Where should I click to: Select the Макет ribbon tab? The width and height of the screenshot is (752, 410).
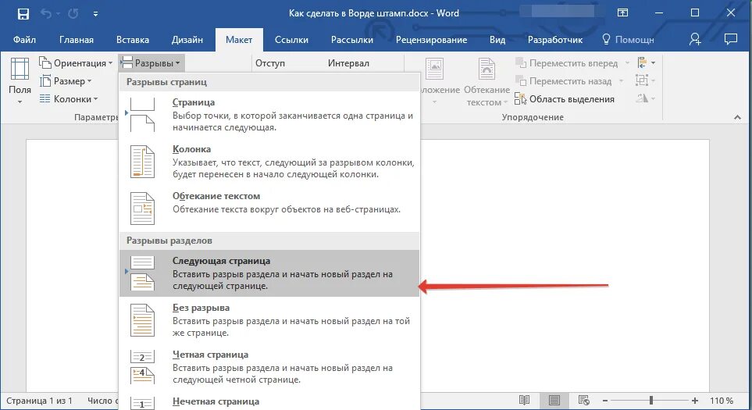(239, 40)
